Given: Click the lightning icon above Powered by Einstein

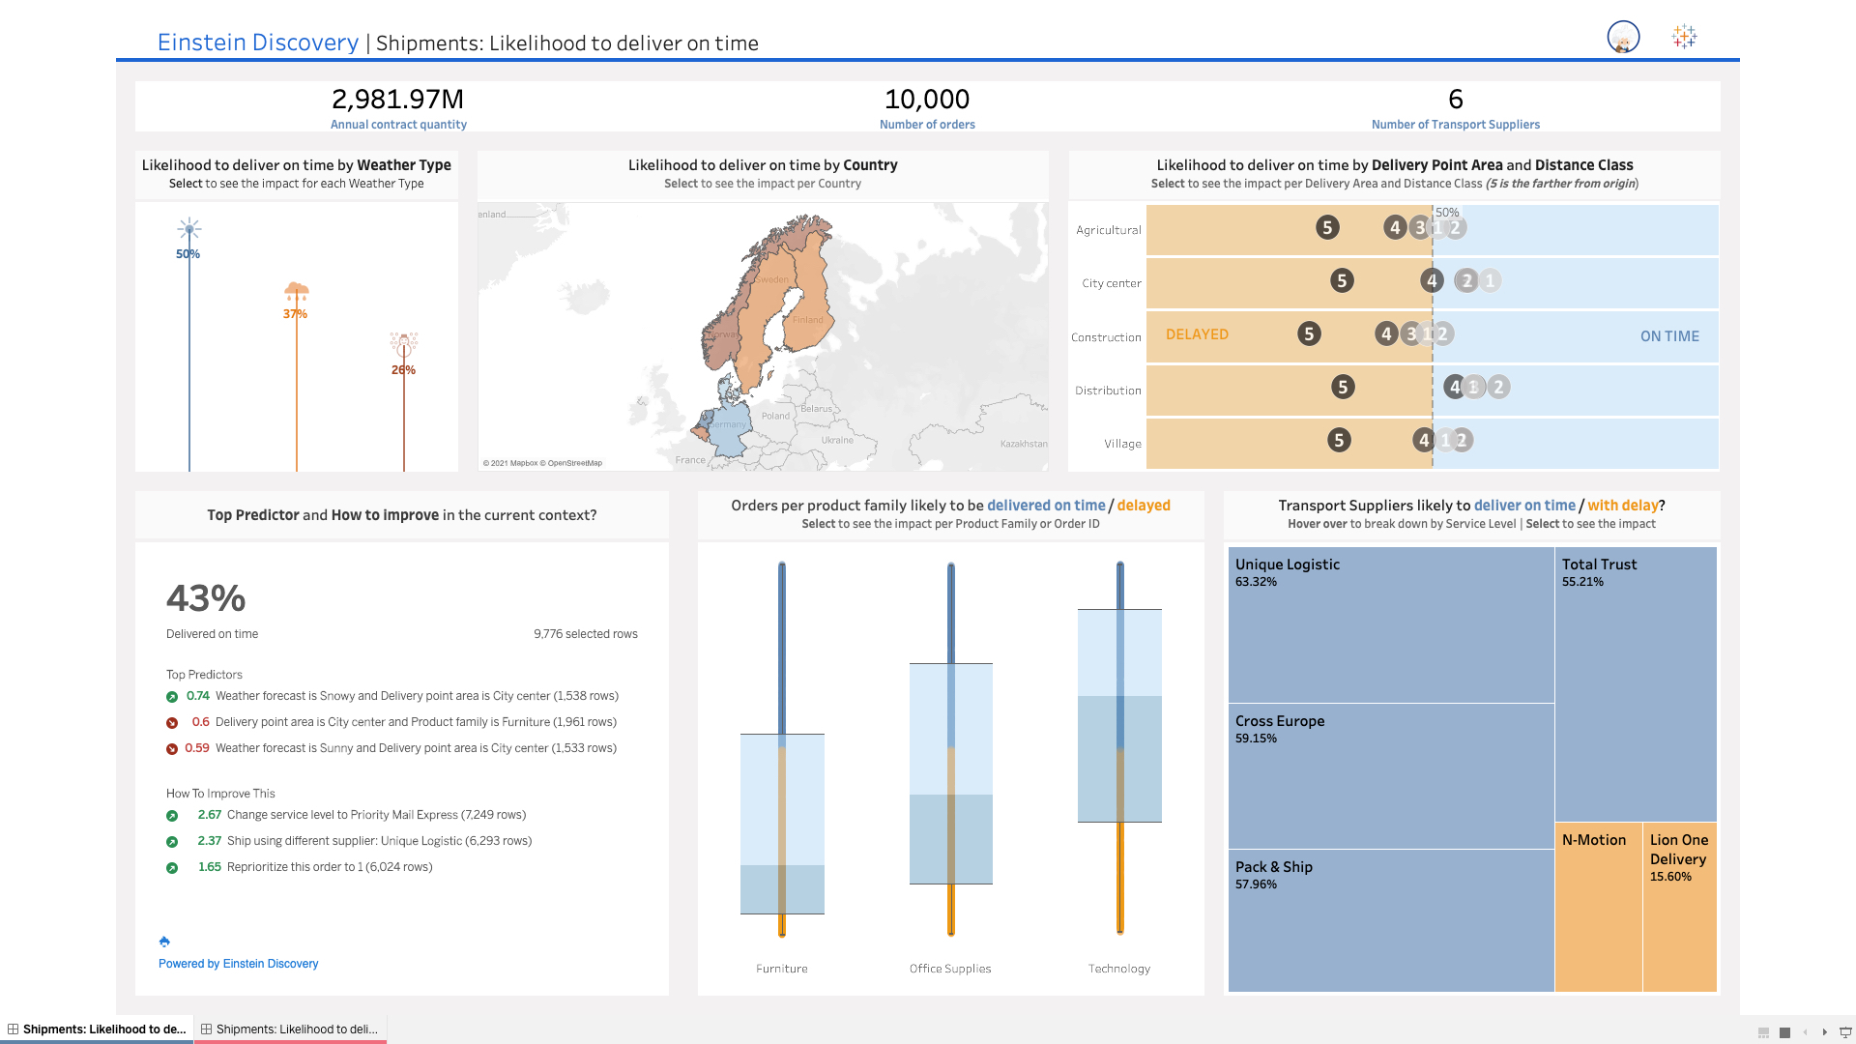Looking at the screenshot, I should pos(164,942).
